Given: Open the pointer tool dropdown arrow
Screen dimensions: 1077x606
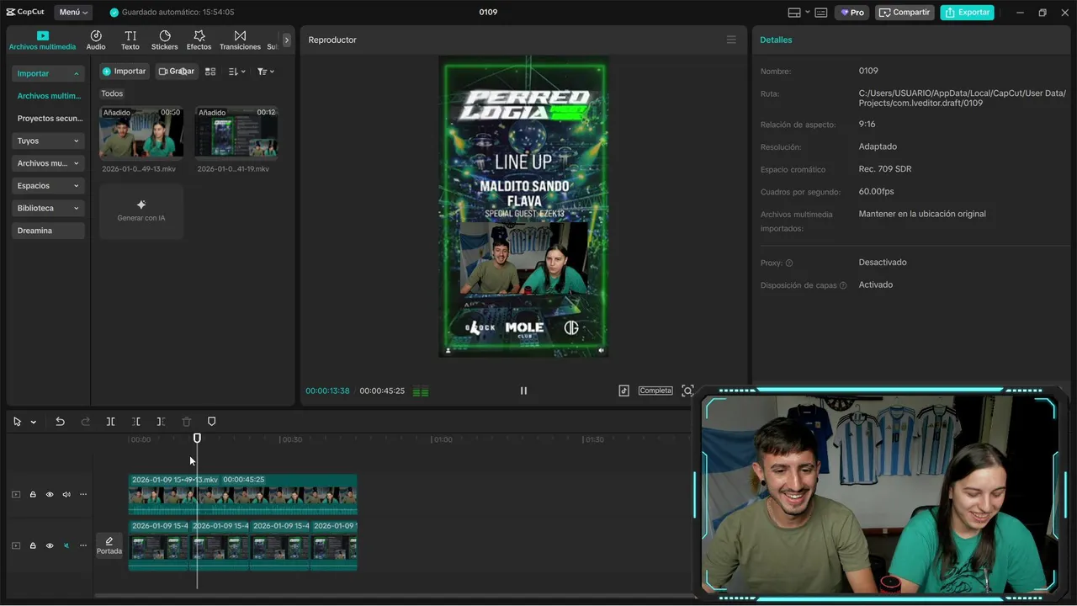Looking at the screenshot, I should [34, 422].
